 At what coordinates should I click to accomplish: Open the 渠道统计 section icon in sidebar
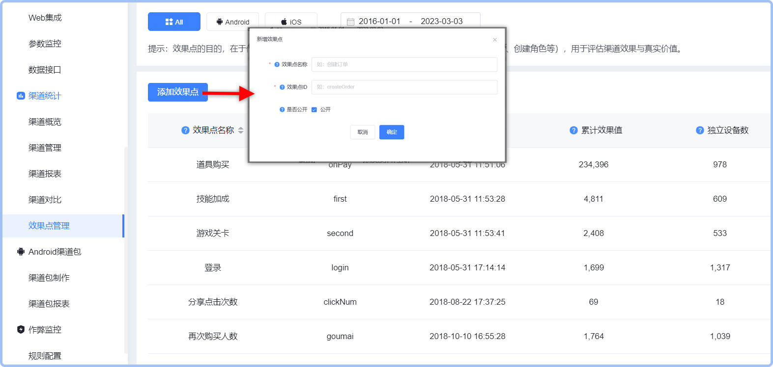point(21,96)
